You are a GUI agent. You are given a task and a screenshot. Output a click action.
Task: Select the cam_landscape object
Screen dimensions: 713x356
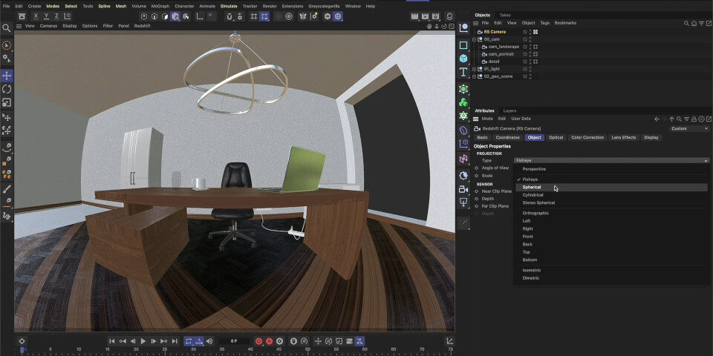point(504,47)
